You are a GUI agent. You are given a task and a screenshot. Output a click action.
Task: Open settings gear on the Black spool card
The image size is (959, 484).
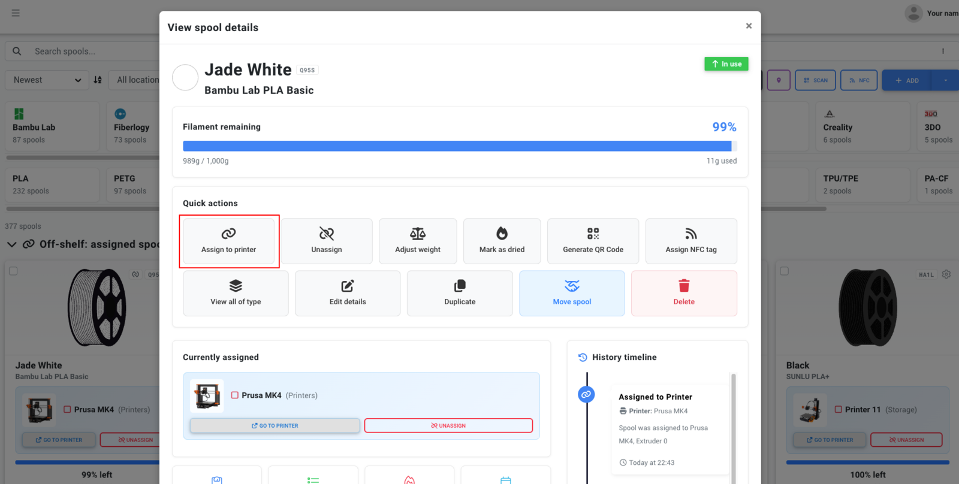[946, 274]
